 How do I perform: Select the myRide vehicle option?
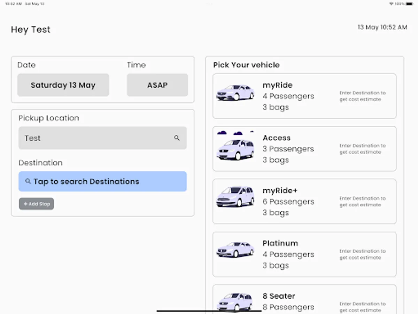click(304, 96)
